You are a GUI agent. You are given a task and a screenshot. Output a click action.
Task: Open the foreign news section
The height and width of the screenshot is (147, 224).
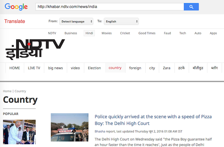(135, 68)
